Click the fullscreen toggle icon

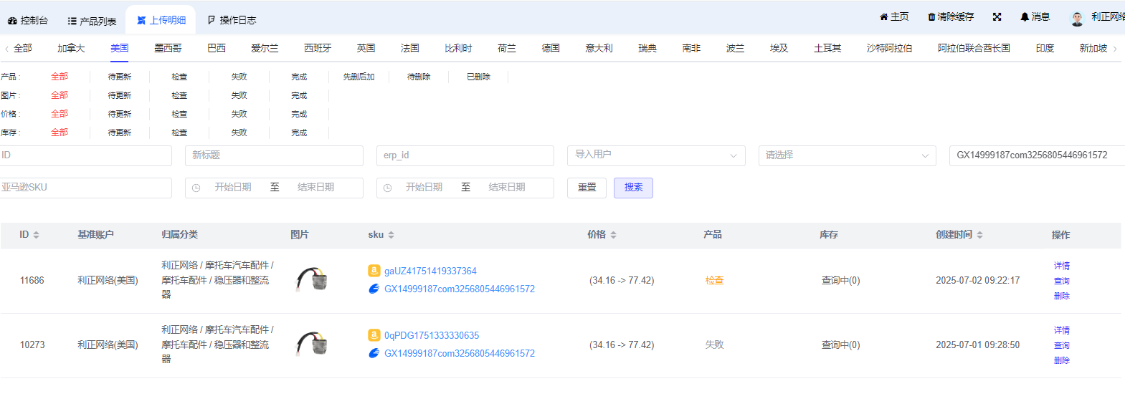997,17
